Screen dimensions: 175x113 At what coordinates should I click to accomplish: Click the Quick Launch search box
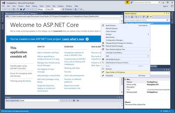pos(147,2)
